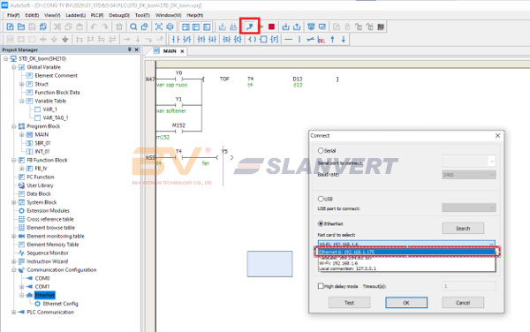
Task: Open the Tool menu
Action: point(142,15)
